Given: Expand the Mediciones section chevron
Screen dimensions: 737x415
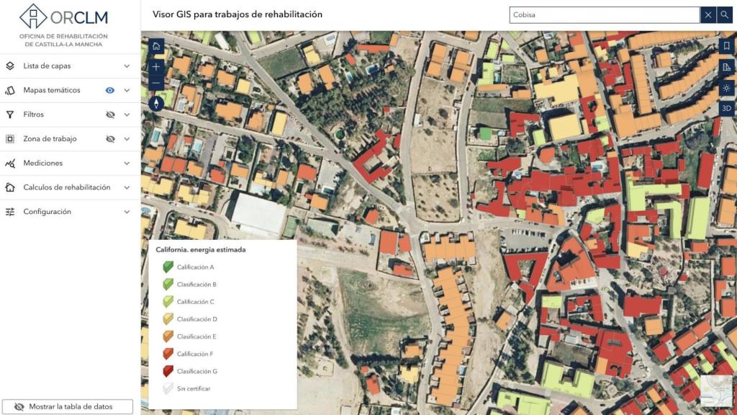Looking at the screenshot, I should click(127, 164).
